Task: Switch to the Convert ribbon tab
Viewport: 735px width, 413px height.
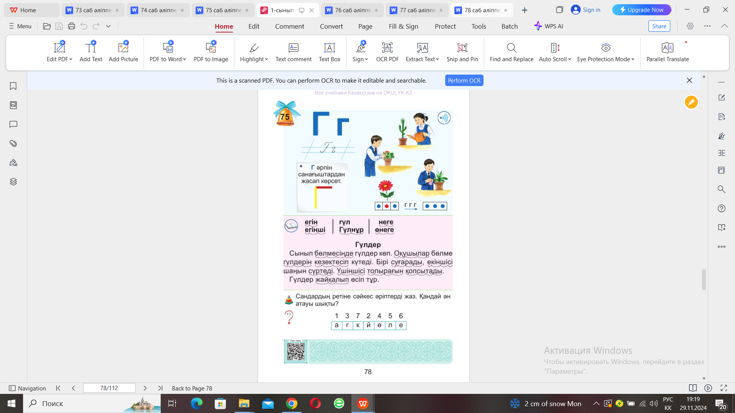Action: tap(331, 26)
